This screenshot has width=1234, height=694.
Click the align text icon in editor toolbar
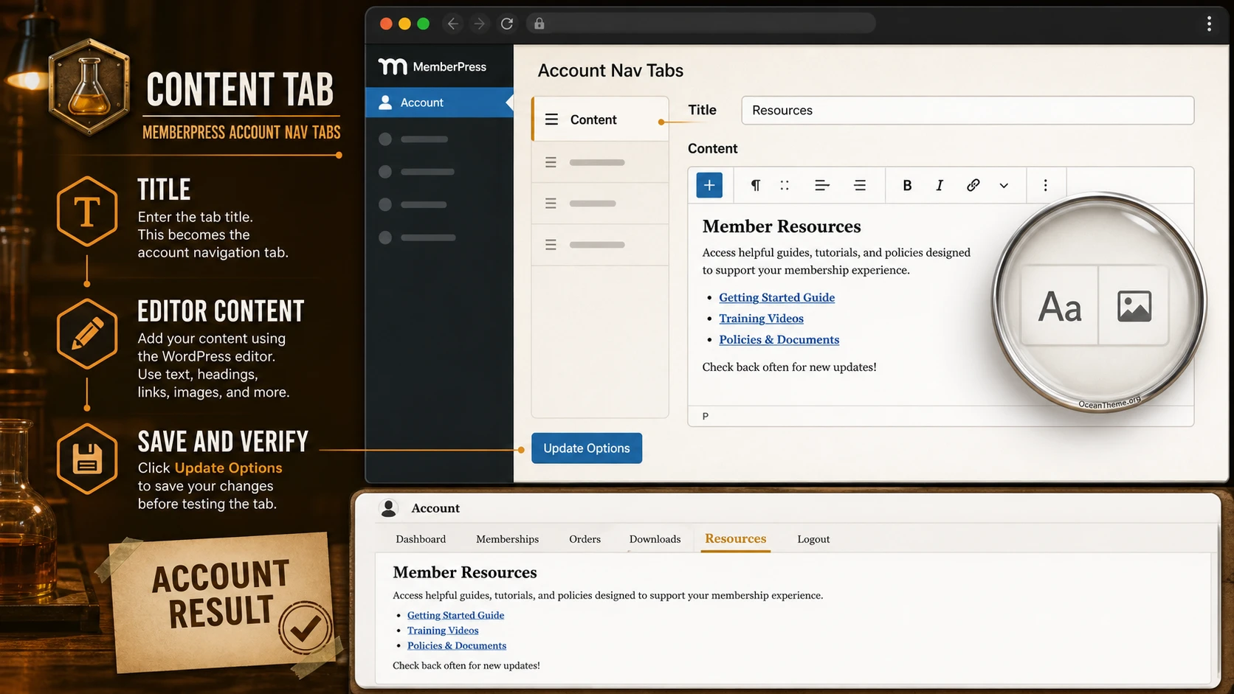[x=821, y=185]
